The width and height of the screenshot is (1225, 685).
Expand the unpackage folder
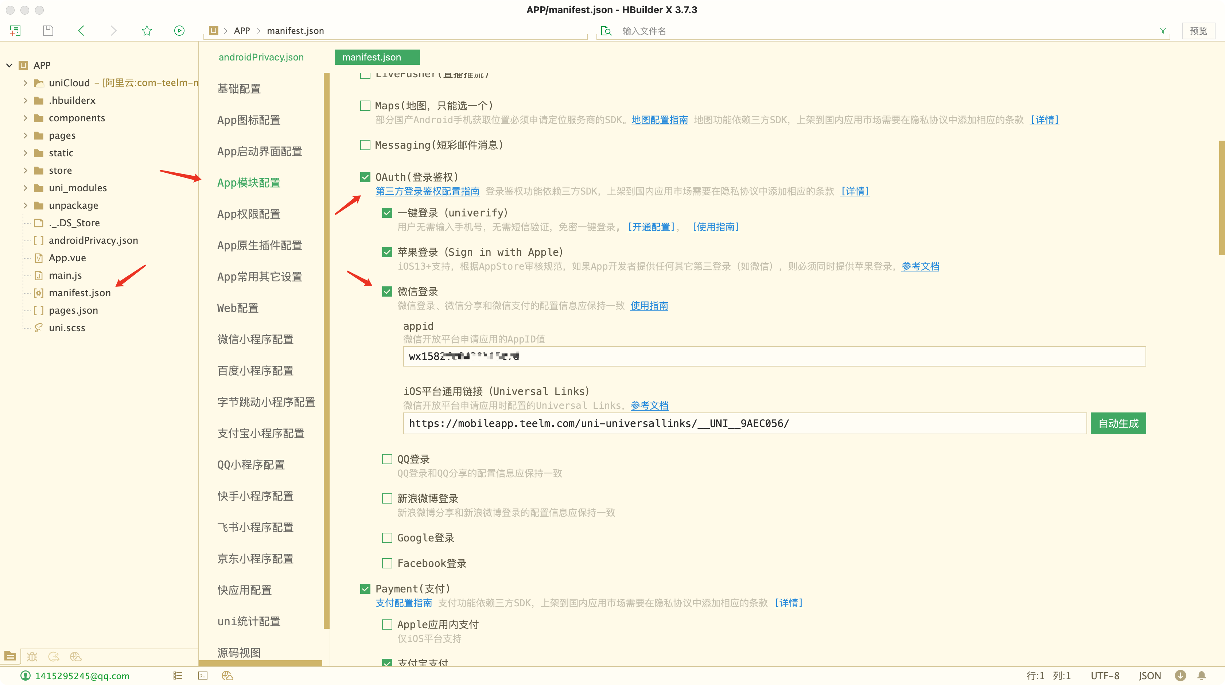(25, 205)
